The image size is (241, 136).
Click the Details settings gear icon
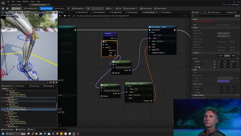point(239,16)
